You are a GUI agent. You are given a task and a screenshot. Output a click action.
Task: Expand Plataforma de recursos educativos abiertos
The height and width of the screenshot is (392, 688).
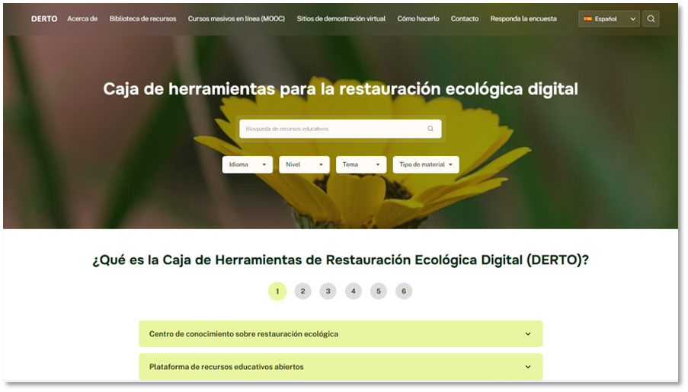tap(340, 367)
